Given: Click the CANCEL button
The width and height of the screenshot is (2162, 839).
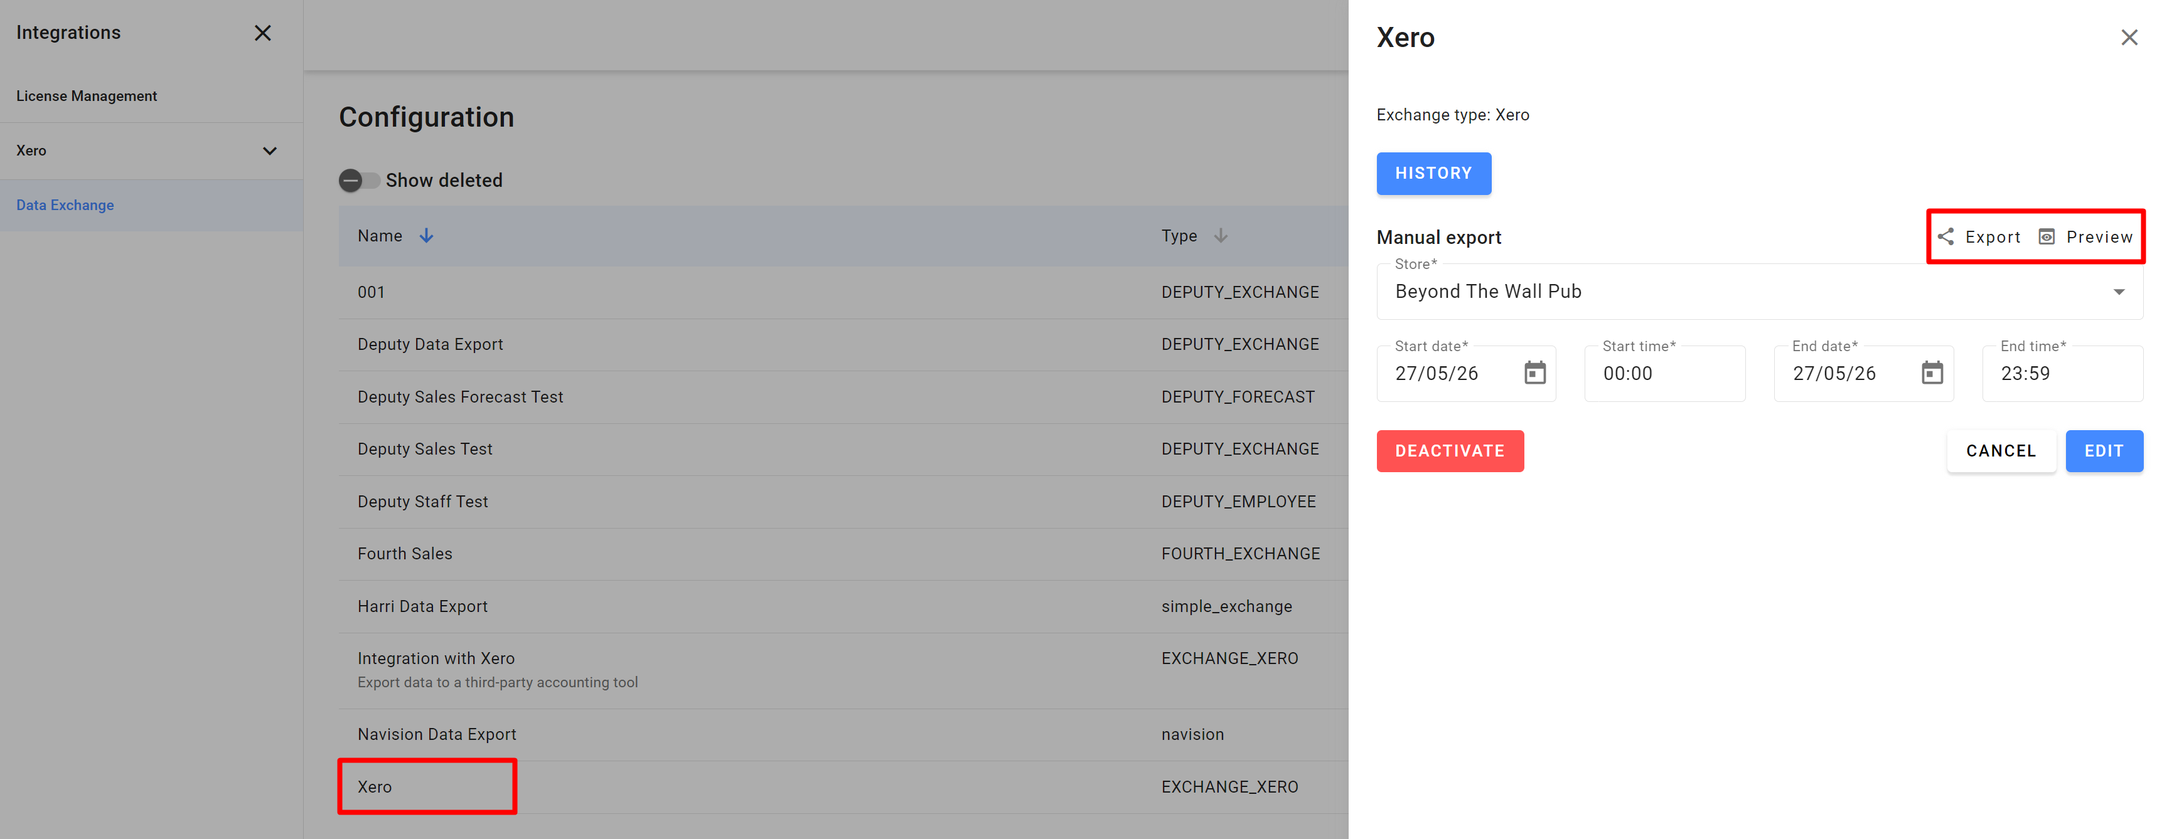Looking at the screenshot, I should 2001,451.
